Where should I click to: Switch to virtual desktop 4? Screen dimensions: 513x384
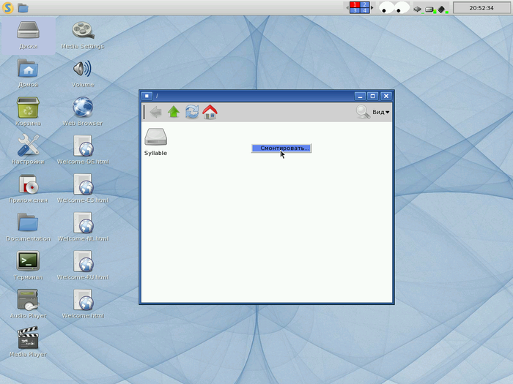[364, 10]
